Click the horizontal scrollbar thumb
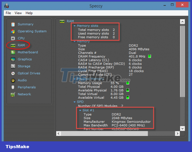This screenshot has width=192, height=152. point(104,133)
